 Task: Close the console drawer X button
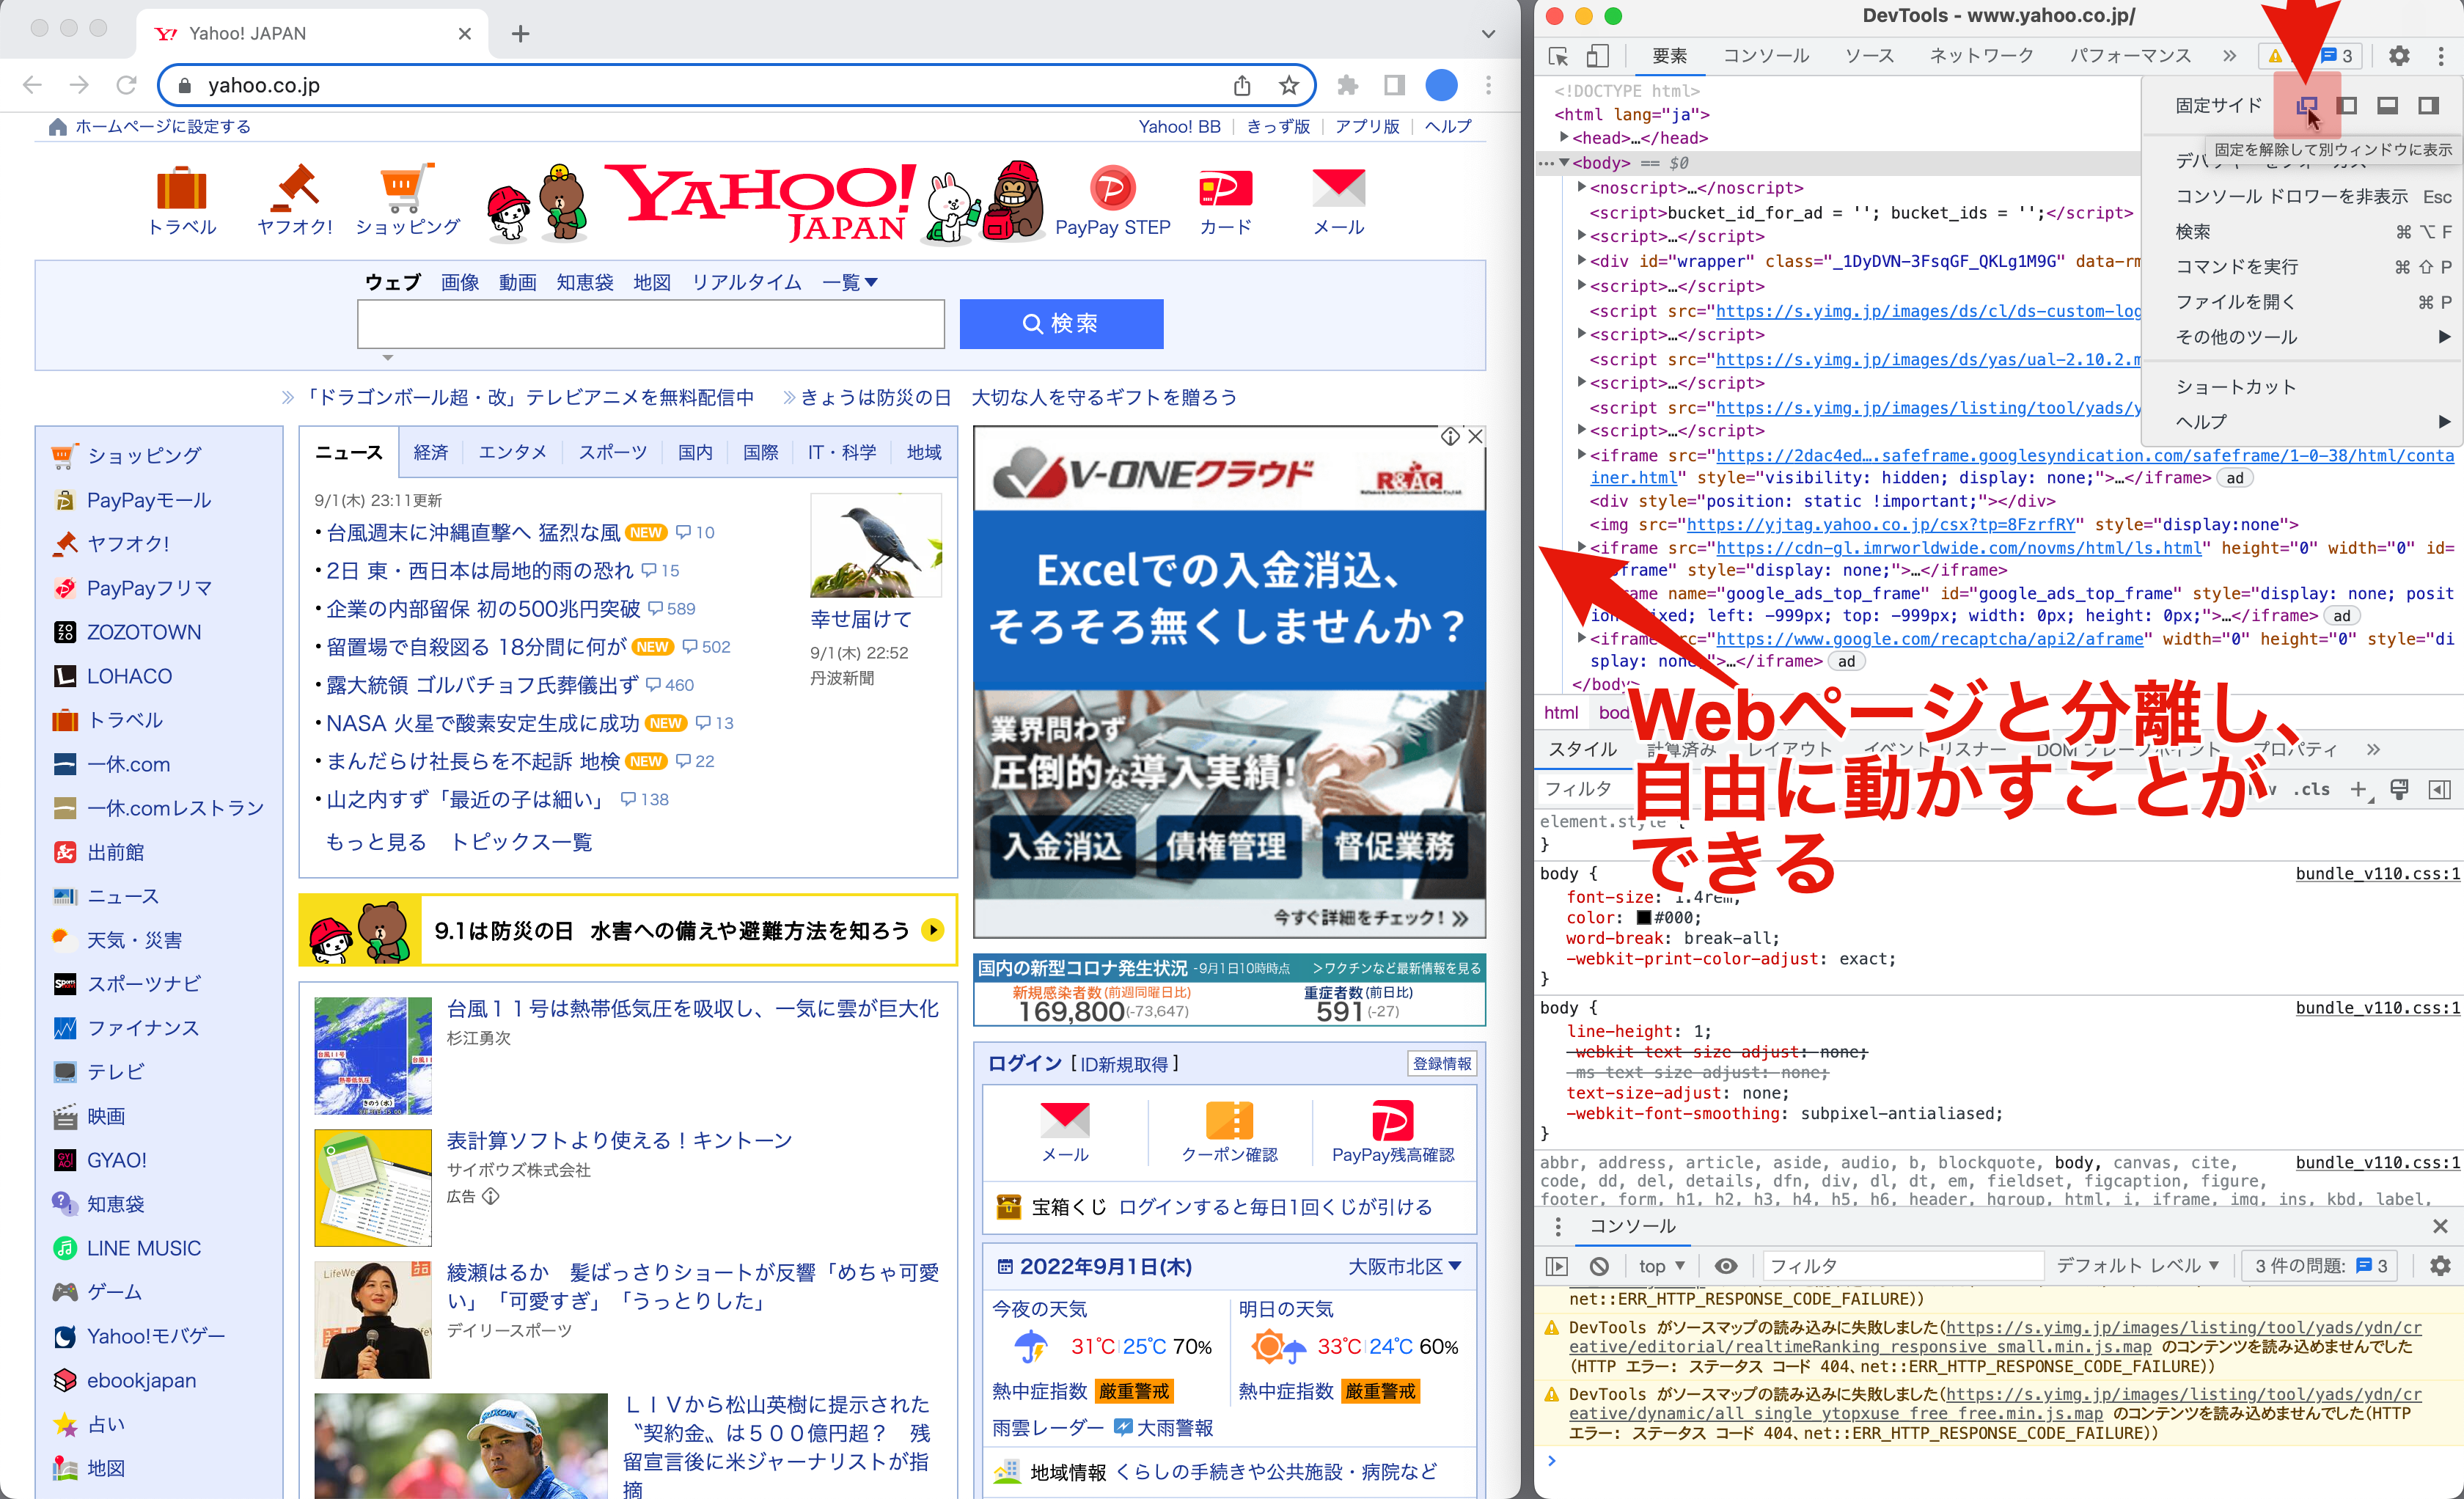click(2440, 1226)
